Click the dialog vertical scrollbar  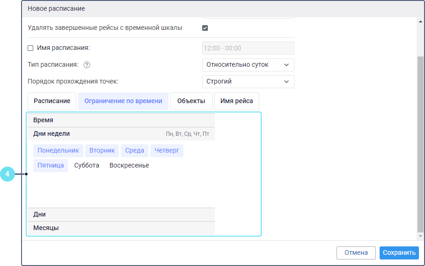[420, 140]
